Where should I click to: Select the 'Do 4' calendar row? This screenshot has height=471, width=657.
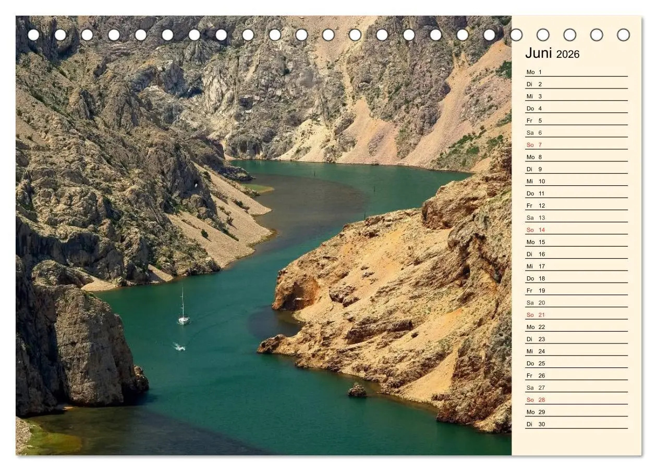point(576,109)
